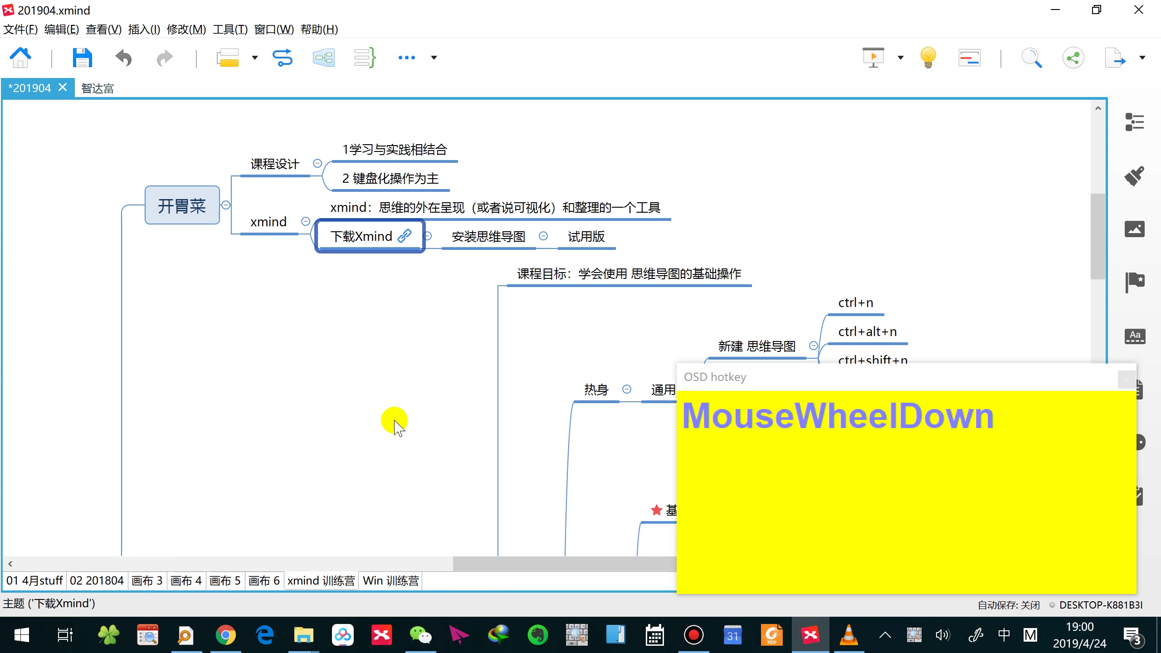Open the 工具(T) menu
The width and height of the screenshot is (1161, 653).
[230, 29]
